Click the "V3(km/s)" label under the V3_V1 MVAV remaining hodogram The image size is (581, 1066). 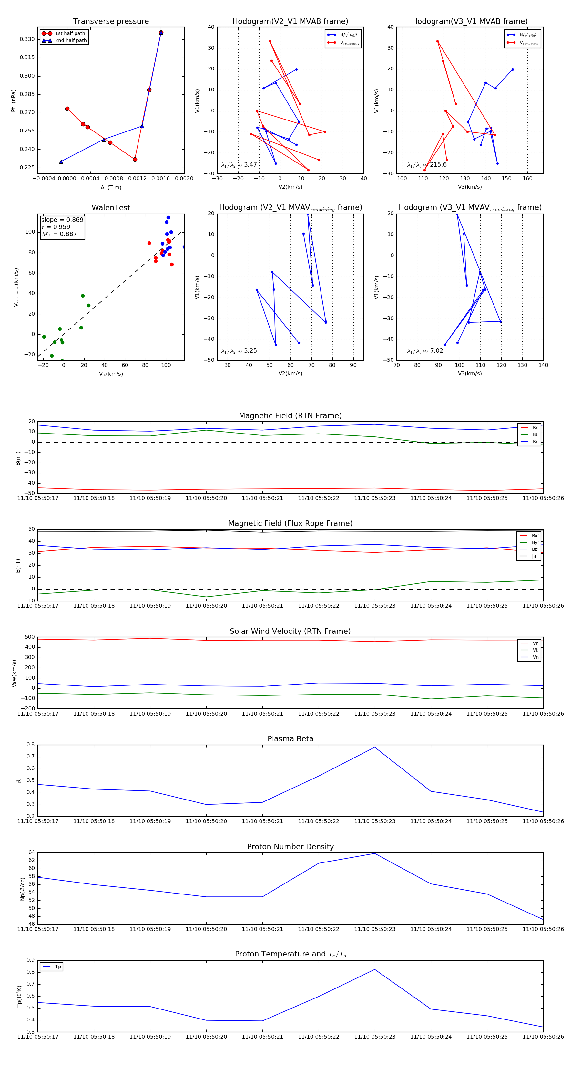[470, 374]
